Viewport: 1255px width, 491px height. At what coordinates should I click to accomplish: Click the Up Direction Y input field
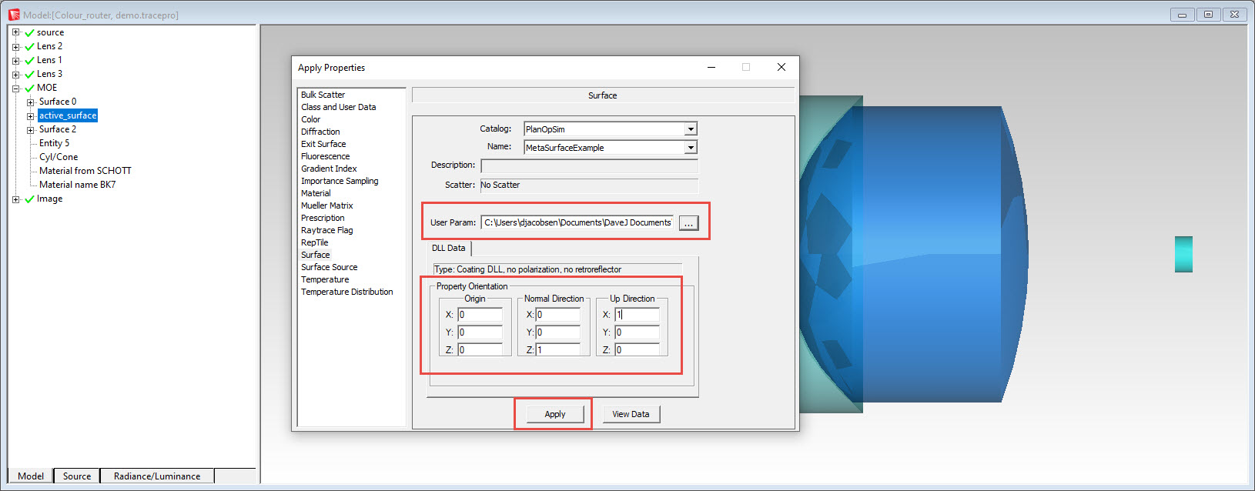point(637,332)
